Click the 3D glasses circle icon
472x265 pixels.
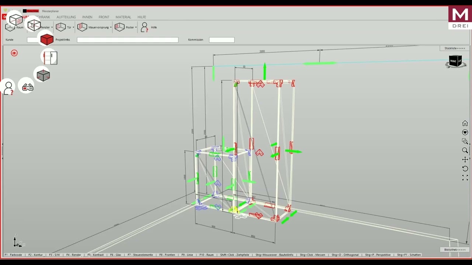tap(28, 87)
